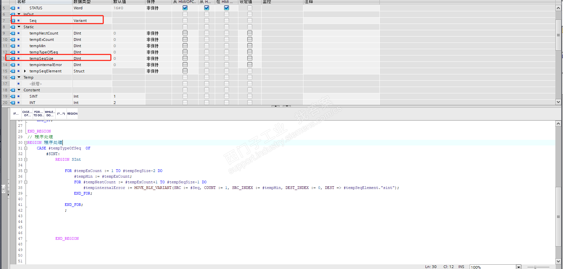Click the tag icon of tempinternalError row
This screenshot has height=269, width=563.
tap(13, 65)
